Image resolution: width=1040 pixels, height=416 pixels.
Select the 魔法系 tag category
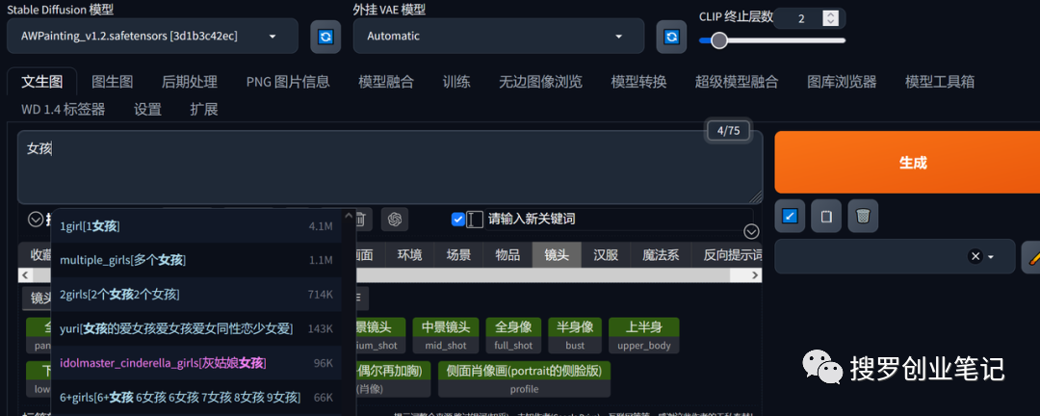661,255
